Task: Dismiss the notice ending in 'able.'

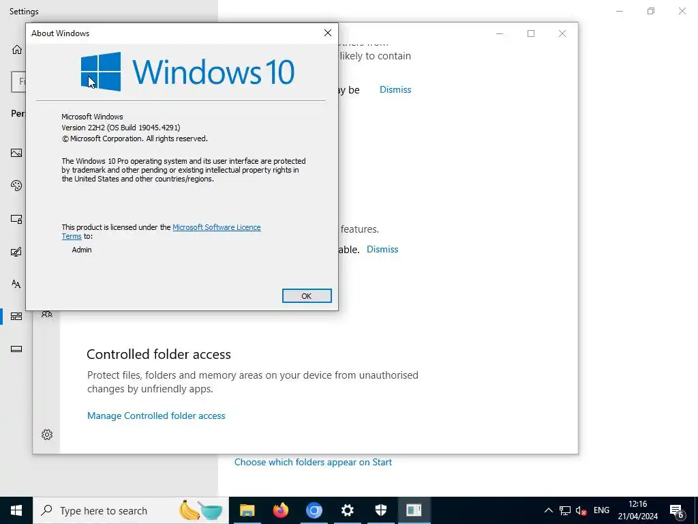Action: [382, 250]
